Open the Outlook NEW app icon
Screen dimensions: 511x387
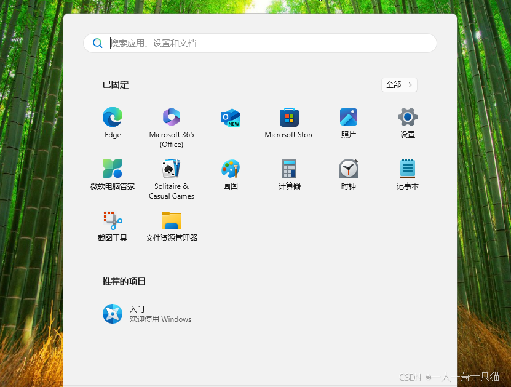pos(231,118)
